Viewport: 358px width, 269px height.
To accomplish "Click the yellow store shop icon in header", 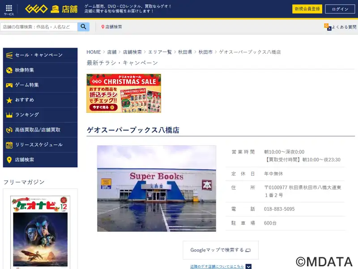I will click(x=55, y=9).
